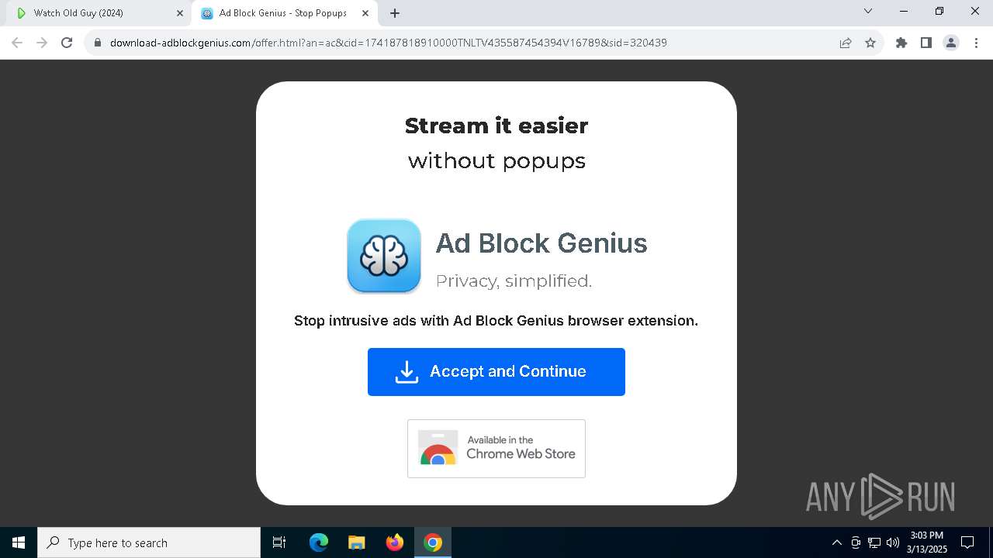Open the network status tray icon
Screen dimensions: 993x558
[874, 542]
